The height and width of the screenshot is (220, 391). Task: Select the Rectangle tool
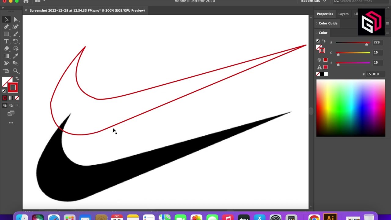pyautogui.click(x=6, y=34)
